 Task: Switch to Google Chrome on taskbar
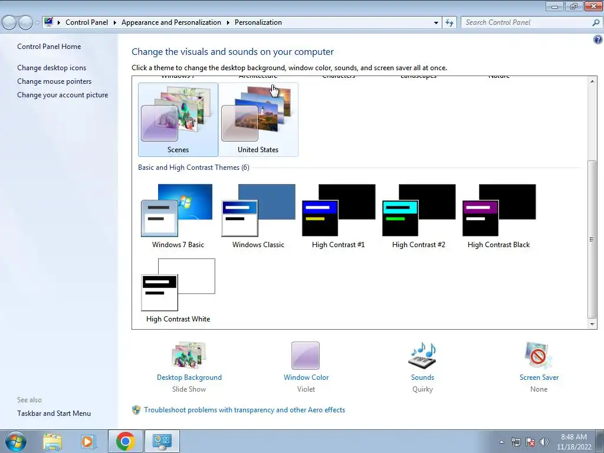[x=126, y=441]
